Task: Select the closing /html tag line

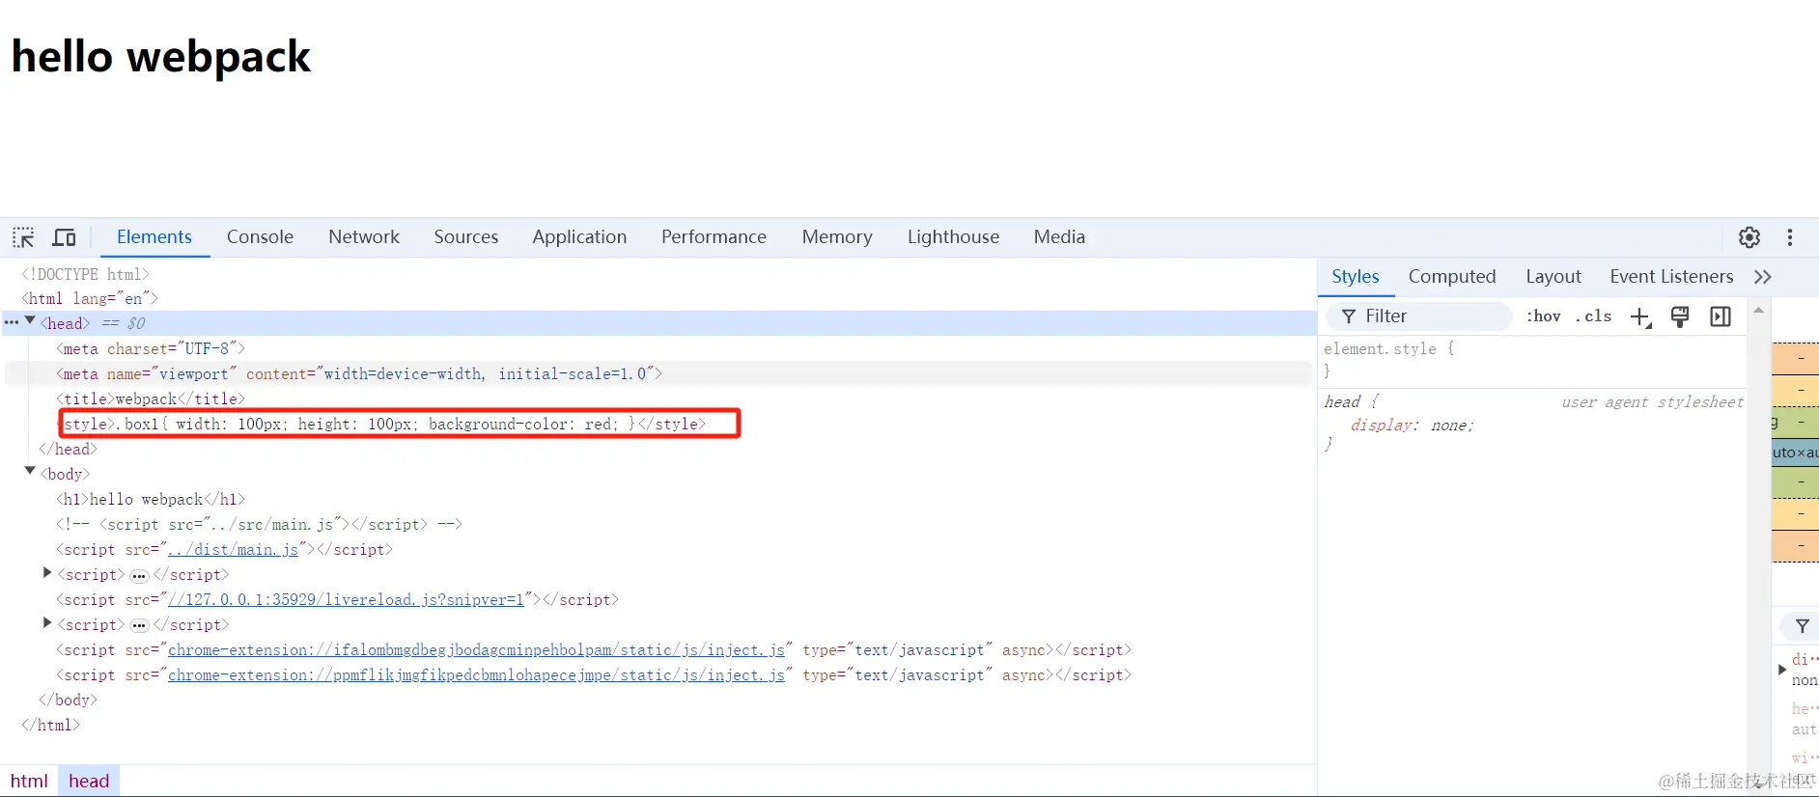Action: pos(50,726)
